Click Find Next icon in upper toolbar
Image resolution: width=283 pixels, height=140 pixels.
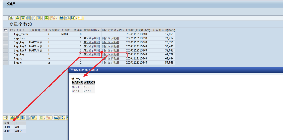pos(33,18)
